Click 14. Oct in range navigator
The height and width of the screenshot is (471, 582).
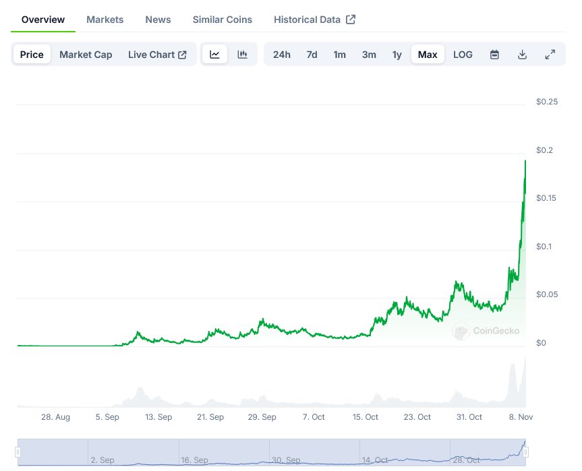[x=375, y=460]
